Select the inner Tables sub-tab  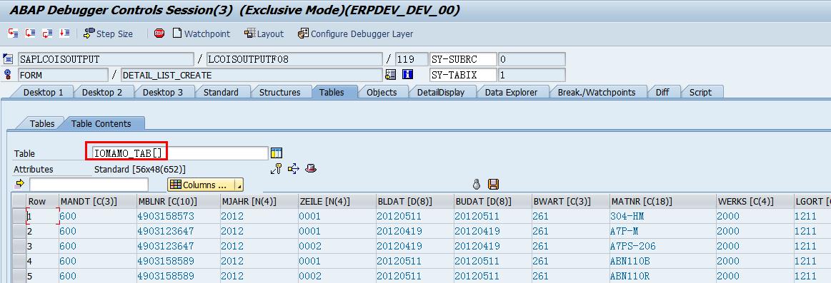click(x=42, y=124)
